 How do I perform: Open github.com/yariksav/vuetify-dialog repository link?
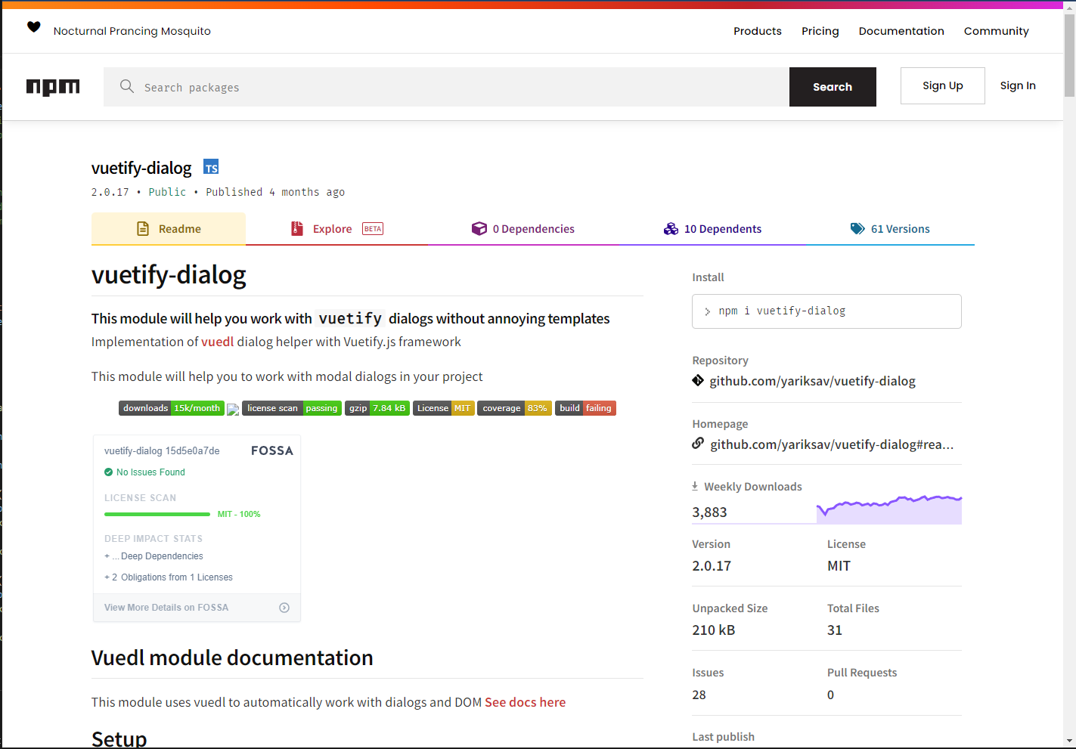point(812,381)
